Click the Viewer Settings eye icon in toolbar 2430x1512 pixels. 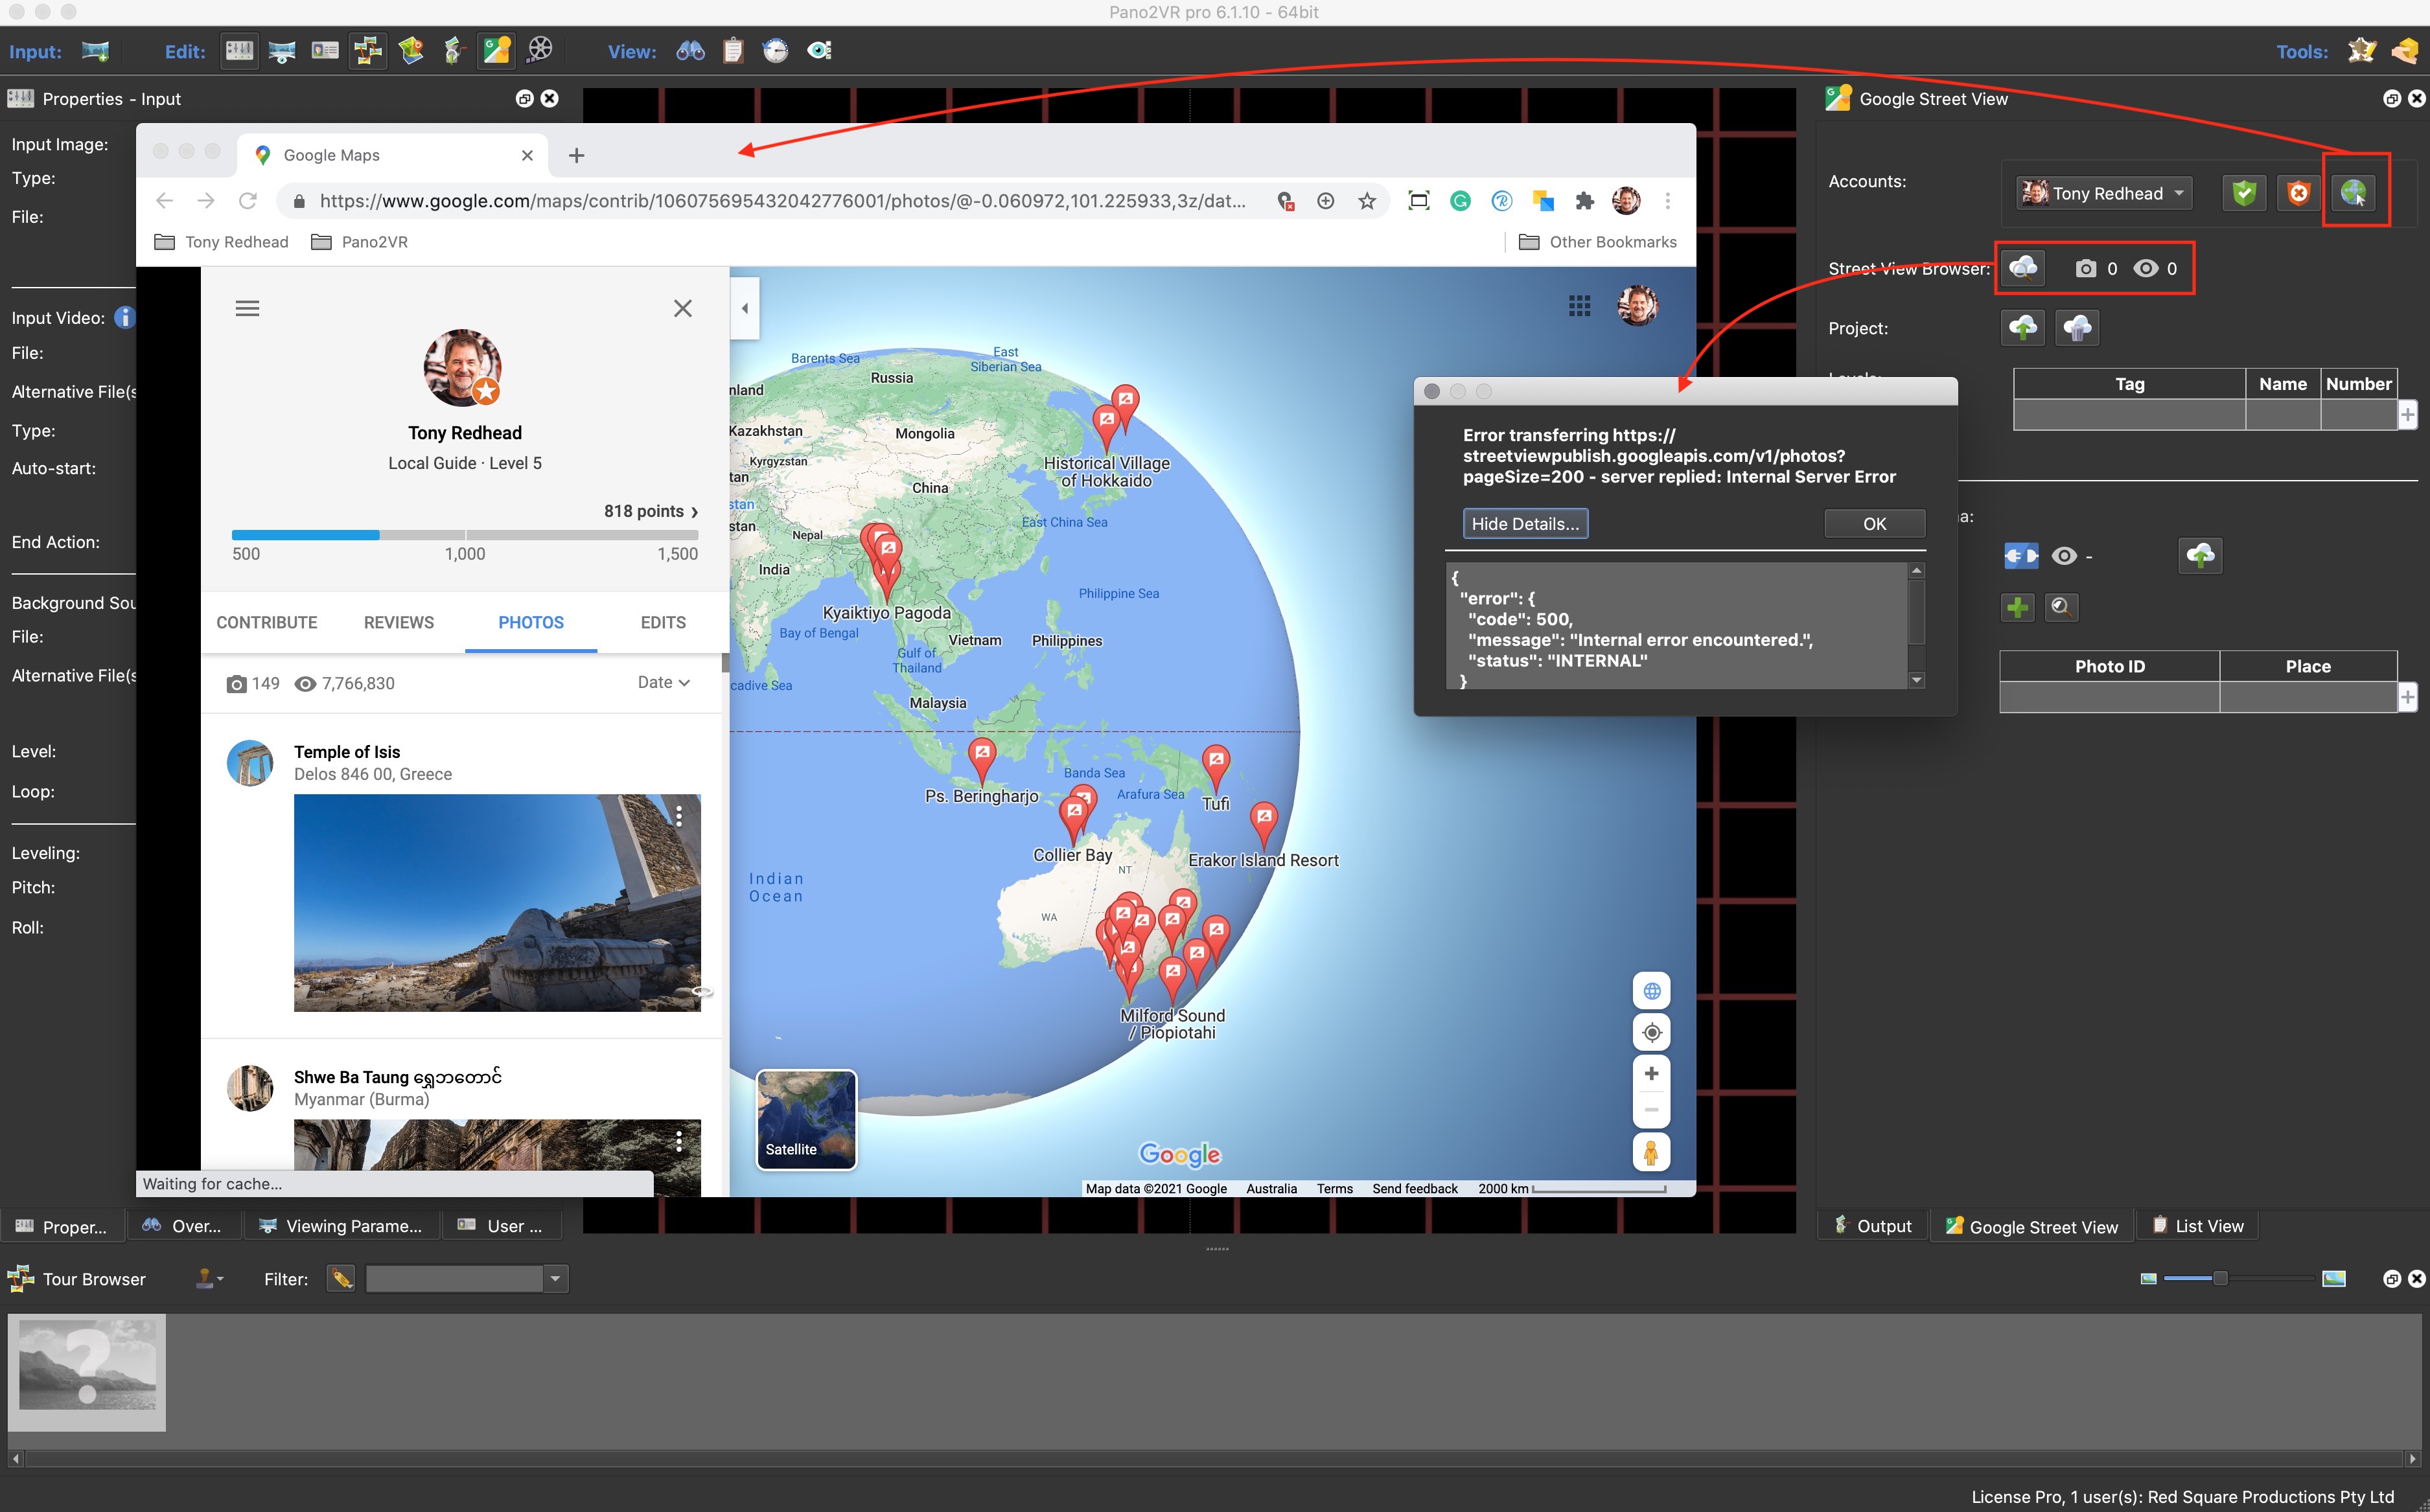820,51
